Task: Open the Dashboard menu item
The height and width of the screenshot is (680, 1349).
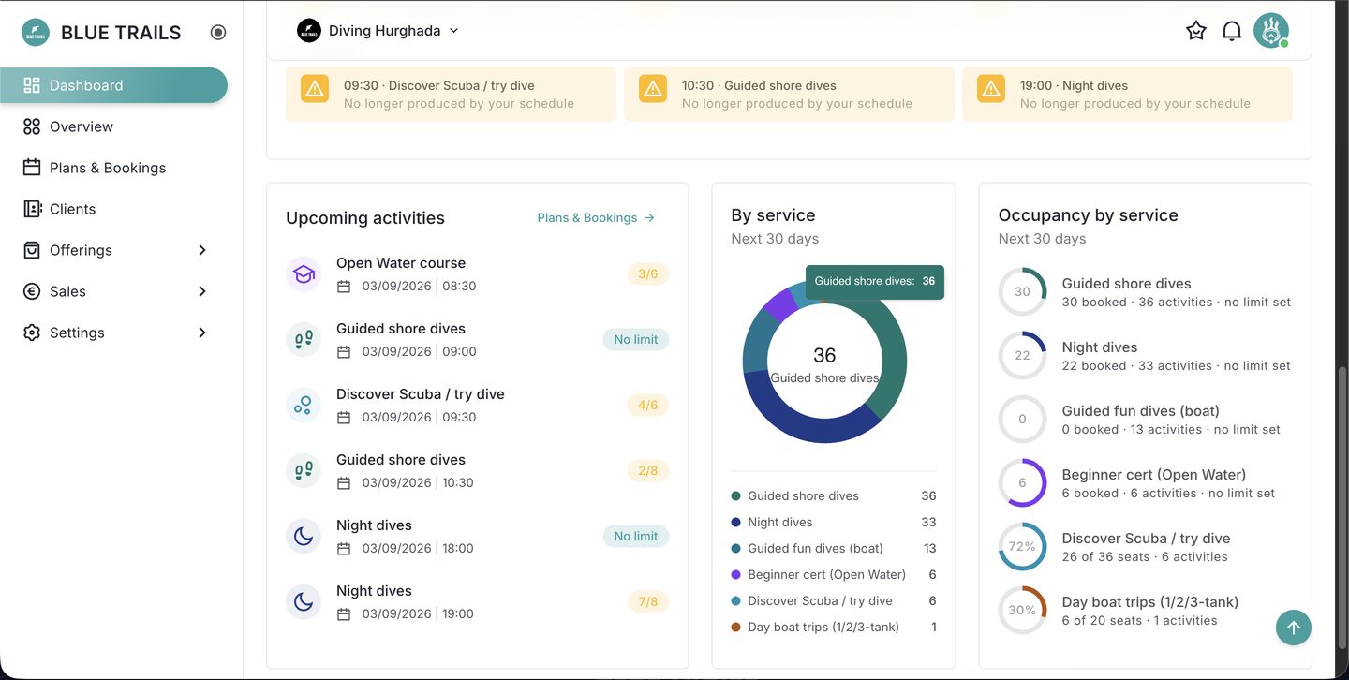Action: (113, 85)
